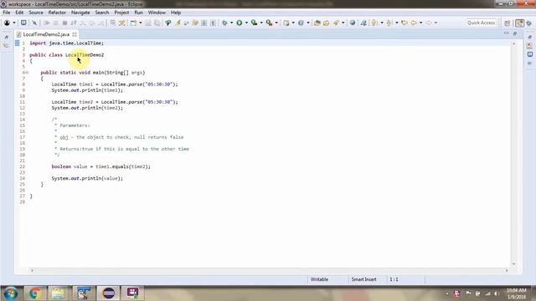Open the Run menu
This screenshot has width=536, height=301.
pyautogui.click(x=138, y=13)
